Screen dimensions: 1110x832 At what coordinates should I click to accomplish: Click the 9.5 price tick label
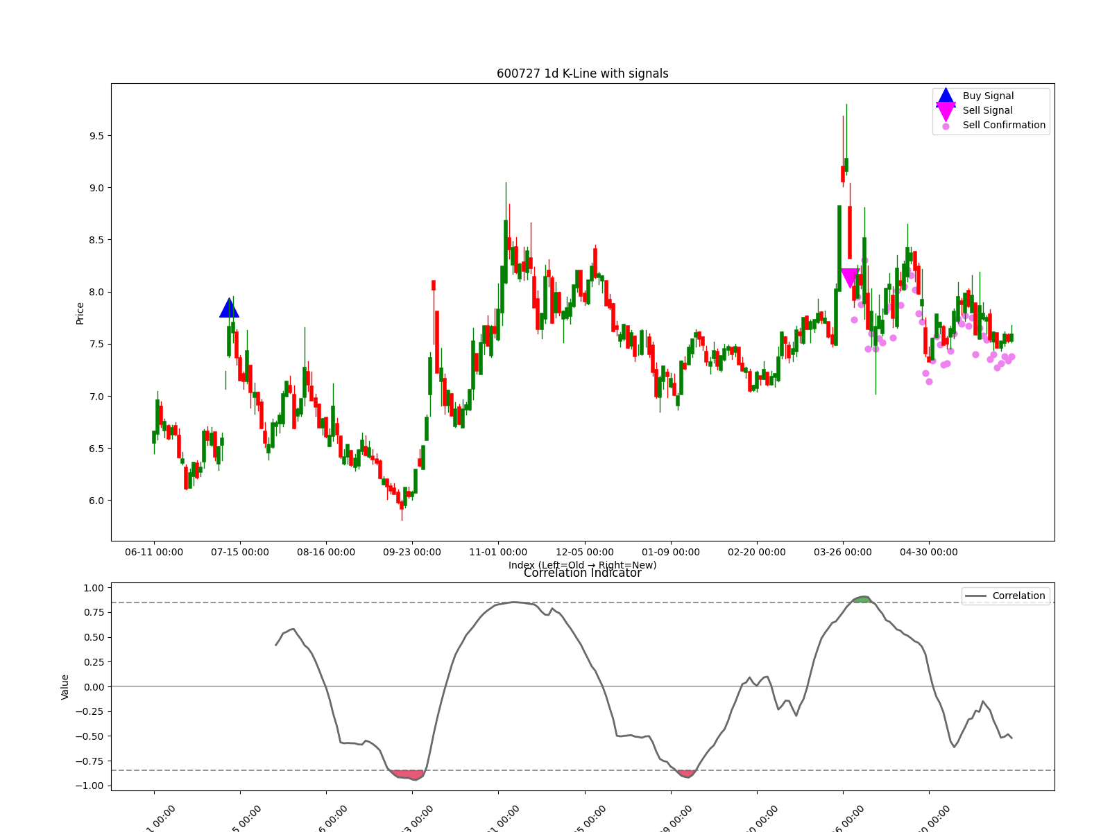tap(96, 136)
